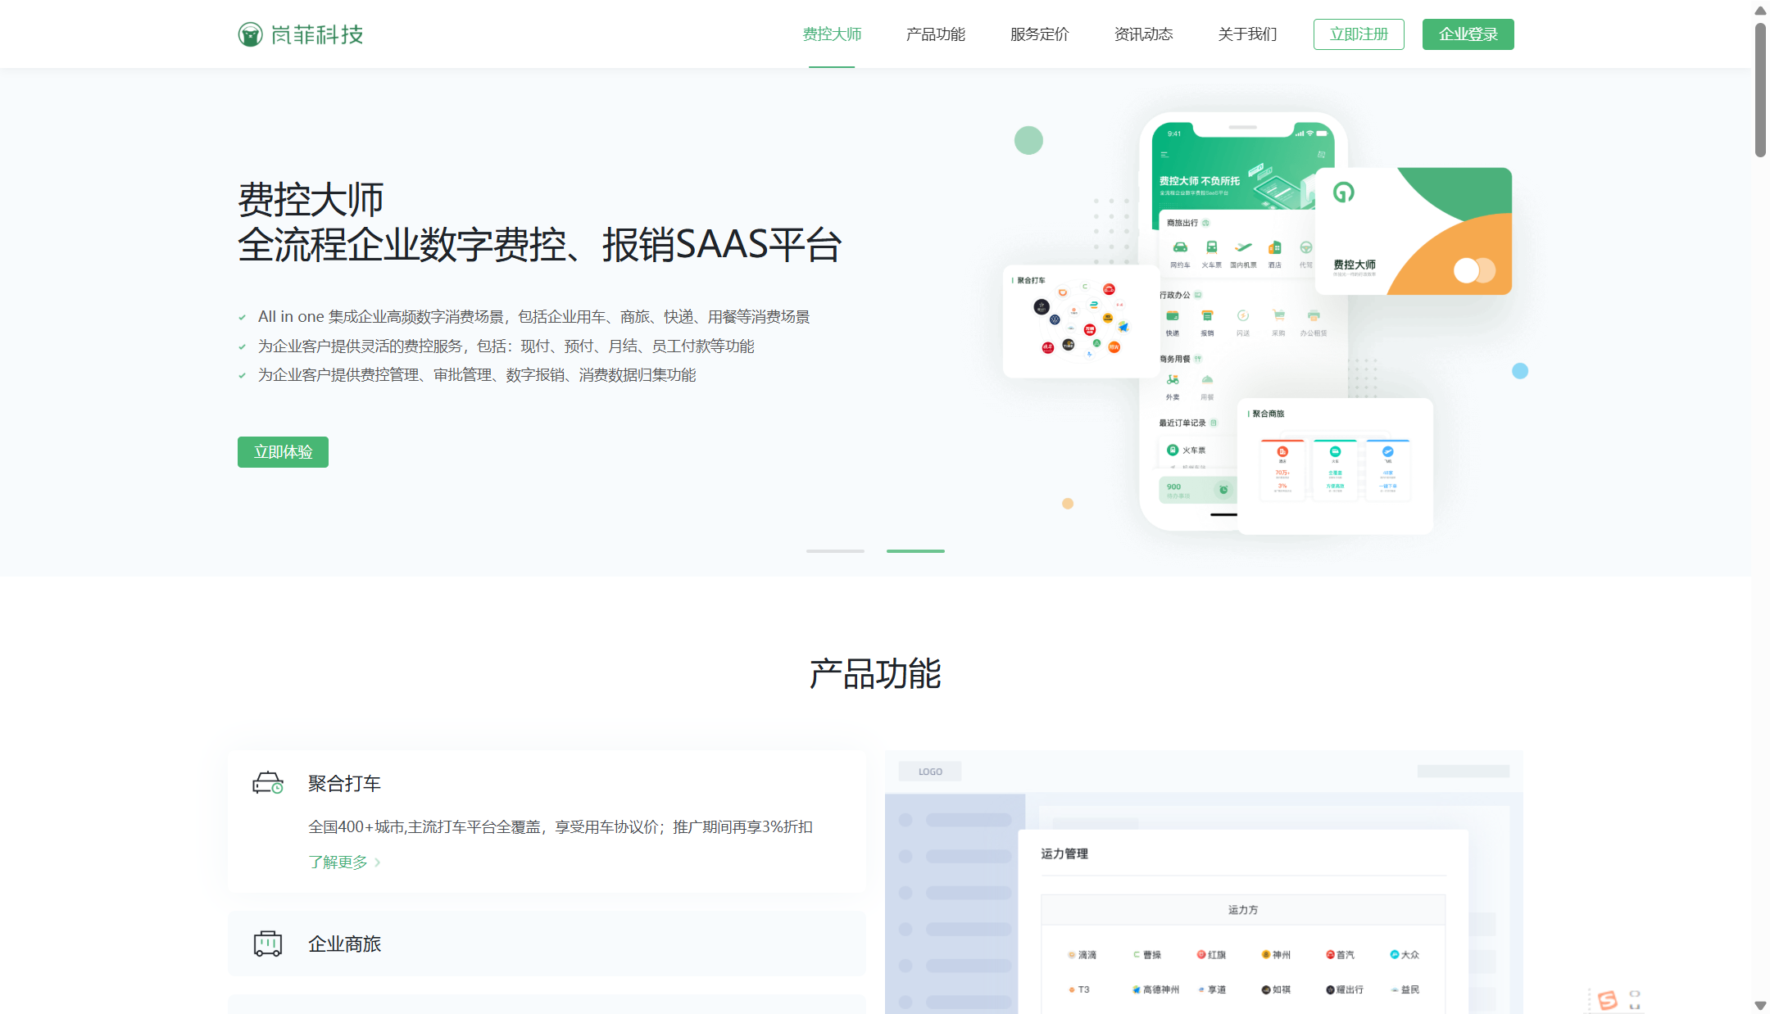Switch to the 产品功能 menu item
This screenshot has width=1770, height=1014.
[x=936, y=34]
